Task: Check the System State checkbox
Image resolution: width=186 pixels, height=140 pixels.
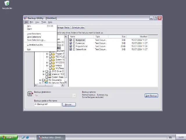Action: point(47,77)
